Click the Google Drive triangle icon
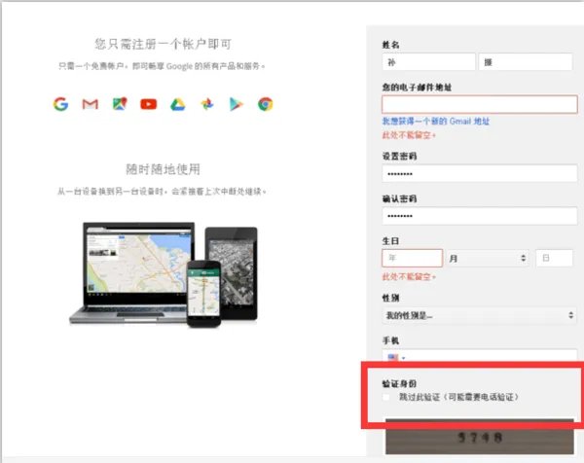Viewport: 584px width, 463px height. (178, 105)
